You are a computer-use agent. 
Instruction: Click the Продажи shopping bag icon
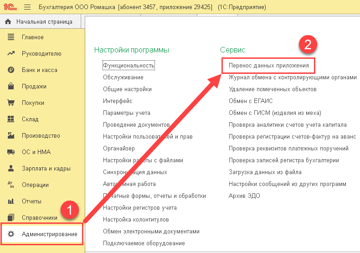pos(11,86)
